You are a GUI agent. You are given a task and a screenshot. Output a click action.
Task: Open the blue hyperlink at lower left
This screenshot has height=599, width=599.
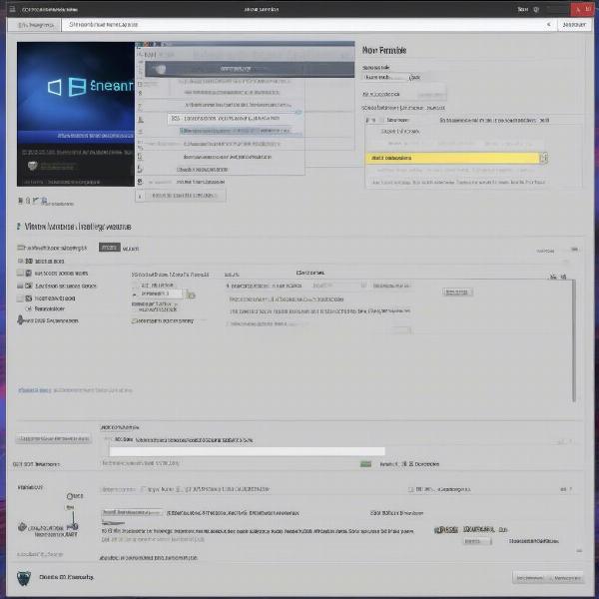point(34,390)
